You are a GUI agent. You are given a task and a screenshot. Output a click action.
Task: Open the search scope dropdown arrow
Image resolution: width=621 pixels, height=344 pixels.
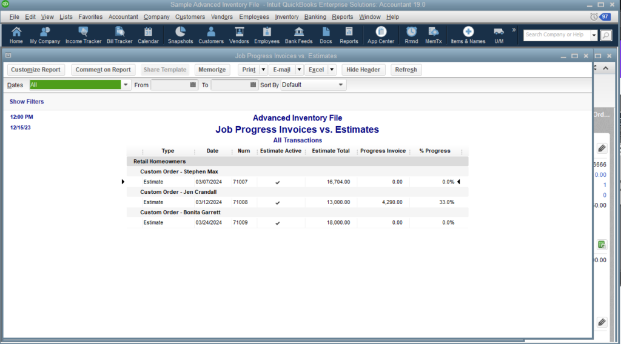(594, 35)
